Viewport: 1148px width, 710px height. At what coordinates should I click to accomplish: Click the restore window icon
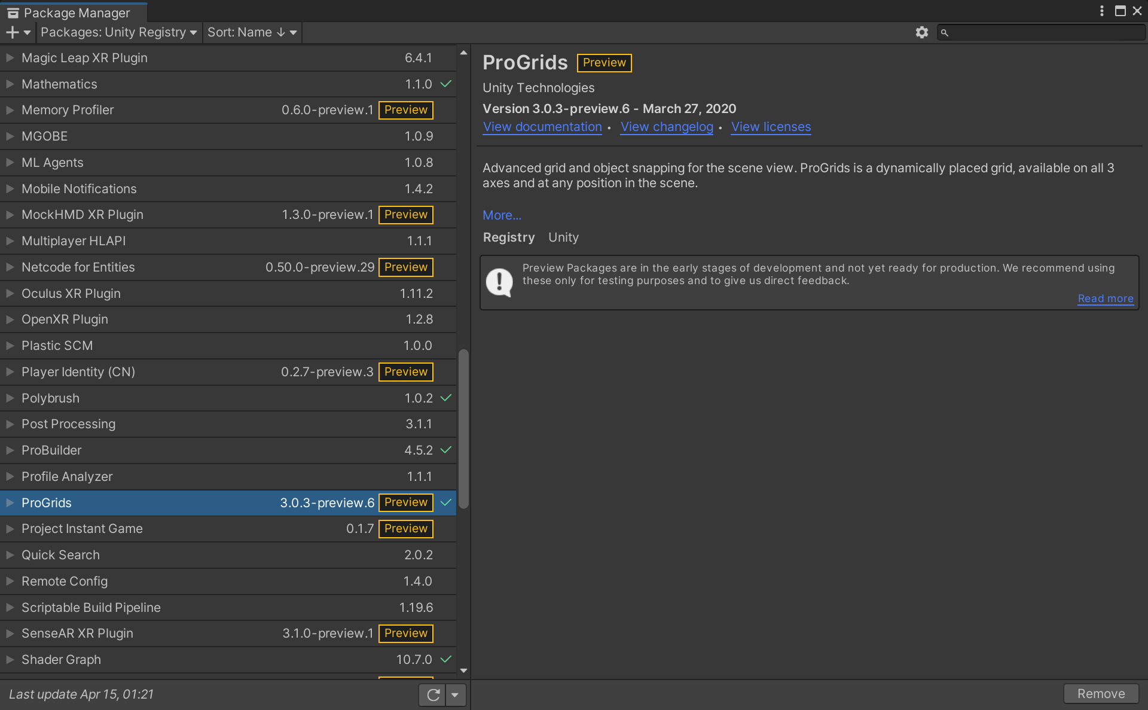coord(1120,8)
